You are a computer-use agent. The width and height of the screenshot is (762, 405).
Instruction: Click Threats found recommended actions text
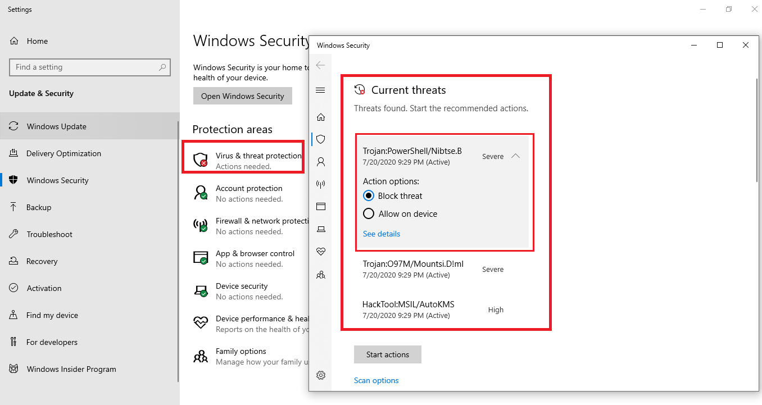pyautogui.click(x=441, y=108)
